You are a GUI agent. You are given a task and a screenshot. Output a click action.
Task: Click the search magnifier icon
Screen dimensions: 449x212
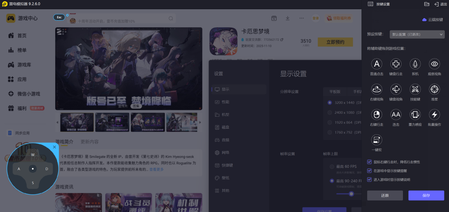click(x=171, y=18)
